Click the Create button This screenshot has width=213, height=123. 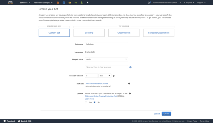(x=166, y=114)
